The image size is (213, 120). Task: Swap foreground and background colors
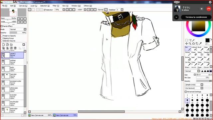click(x=211, y=39)
